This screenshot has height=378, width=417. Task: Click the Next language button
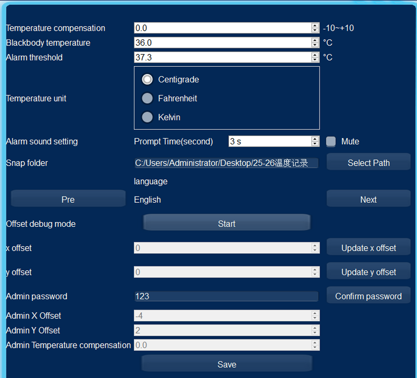click(369, 200)
